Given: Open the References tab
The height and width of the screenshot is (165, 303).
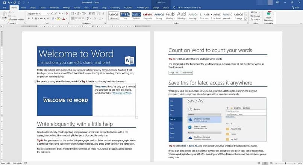Looking at the screenshot, I should (x=54, y=7).
